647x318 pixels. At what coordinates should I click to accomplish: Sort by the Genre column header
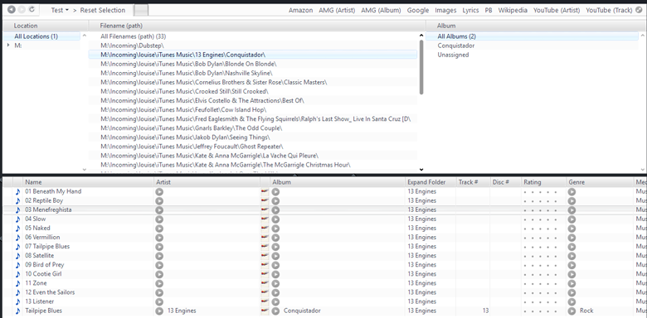[x=600, y=182]
